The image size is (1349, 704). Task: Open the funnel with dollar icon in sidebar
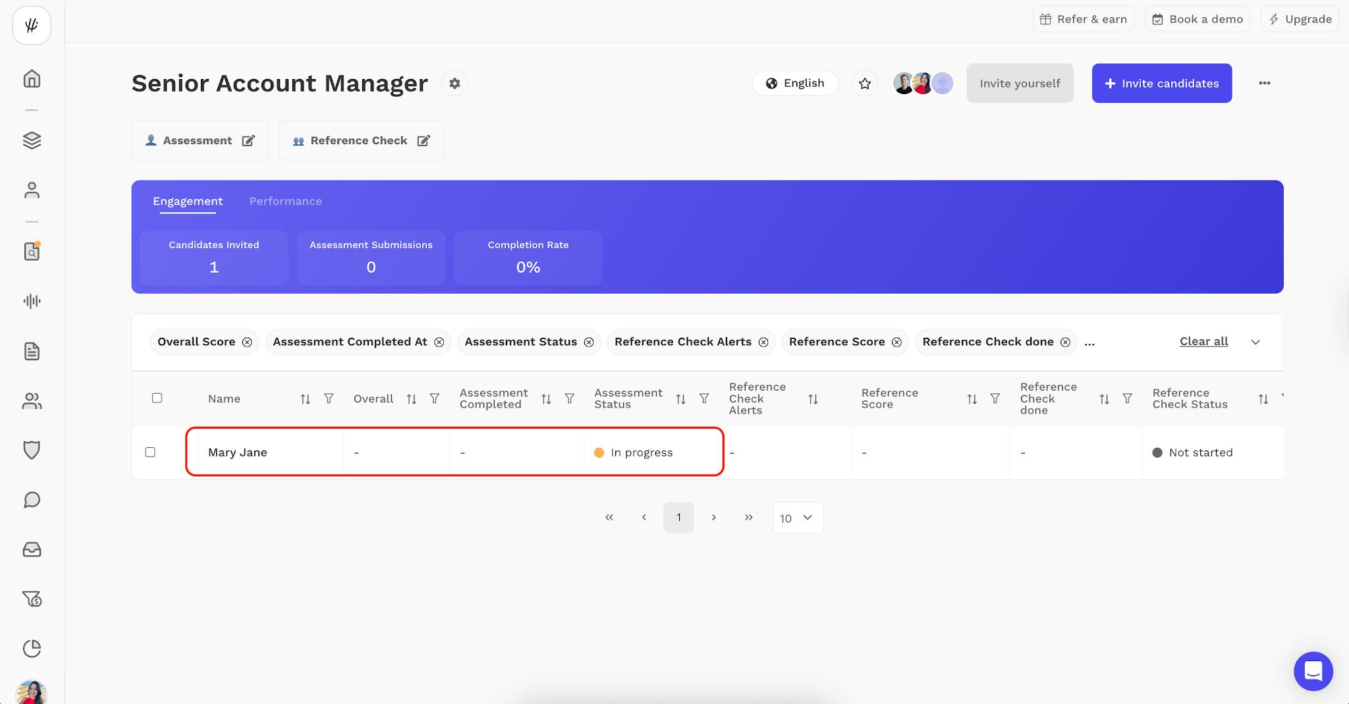(32, 599)
